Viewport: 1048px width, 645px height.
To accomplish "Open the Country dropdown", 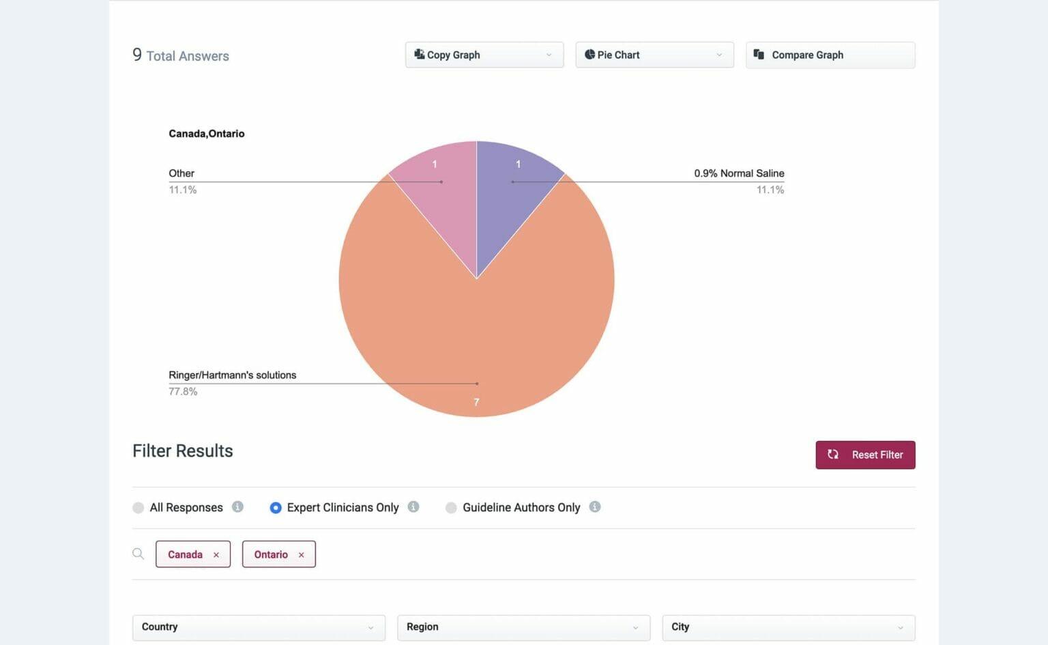I will [x=259, y=627].
